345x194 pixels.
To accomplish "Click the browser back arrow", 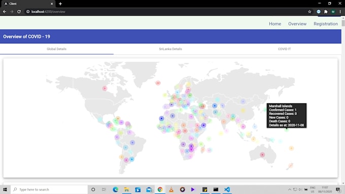I will [x=5, y=12].
